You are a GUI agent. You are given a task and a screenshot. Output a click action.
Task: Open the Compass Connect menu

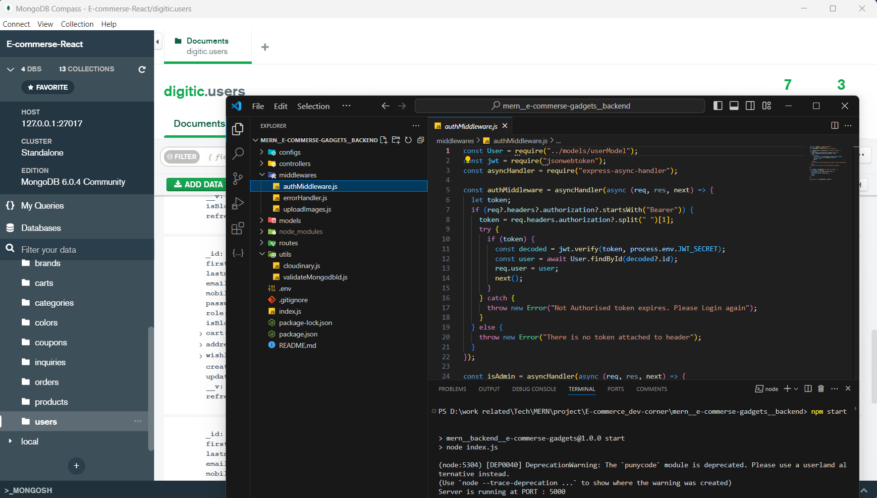click(16, 24)
